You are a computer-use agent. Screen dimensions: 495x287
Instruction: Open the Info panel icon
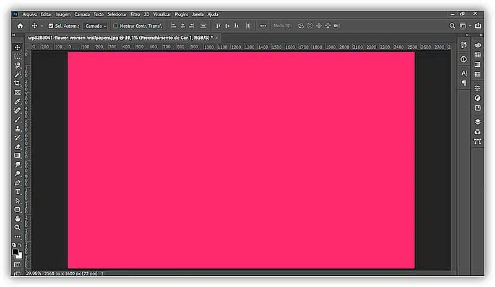[x=463, y=59]
